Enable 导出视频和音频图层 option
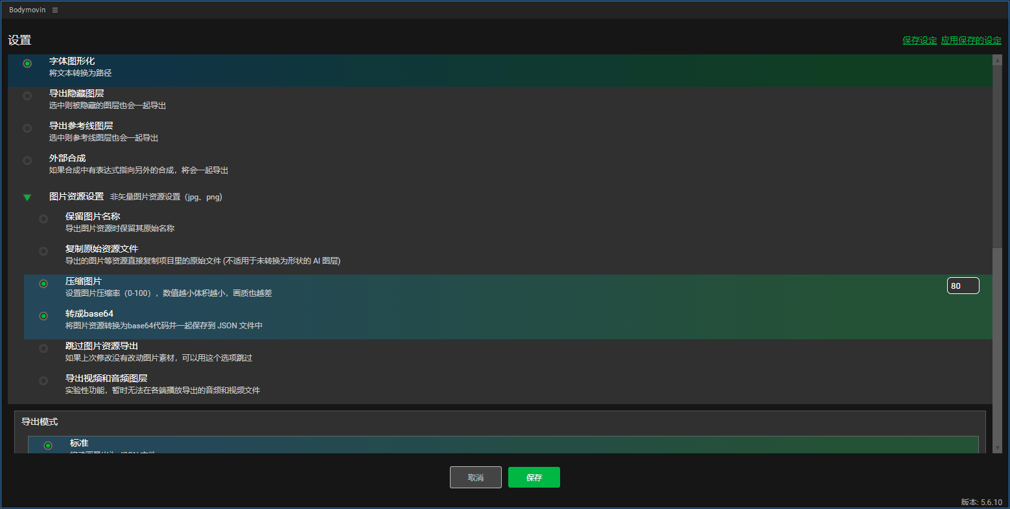The image size is (1010, 509). (x=43, y=381)
